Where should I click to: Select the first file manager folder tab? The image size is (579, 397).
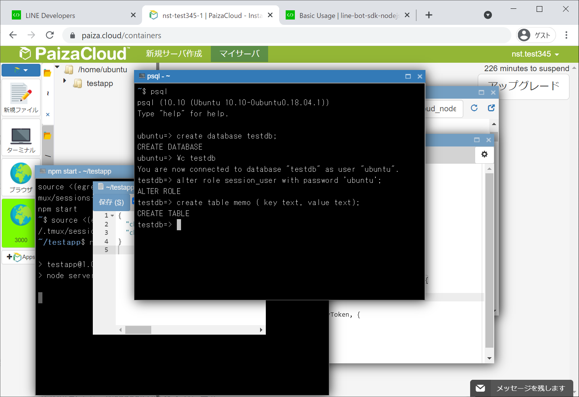pos(47,73)
